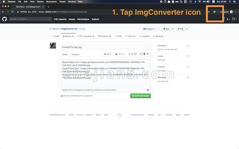Add a bulleted list

[x=129, y=54]
